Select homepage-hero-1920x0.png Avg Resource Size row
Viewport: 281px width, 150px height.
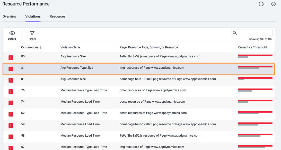coord(139,80)
